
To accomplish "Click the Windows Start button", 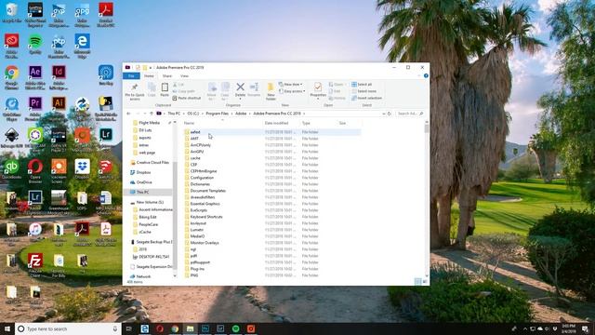I will [7, 328].
